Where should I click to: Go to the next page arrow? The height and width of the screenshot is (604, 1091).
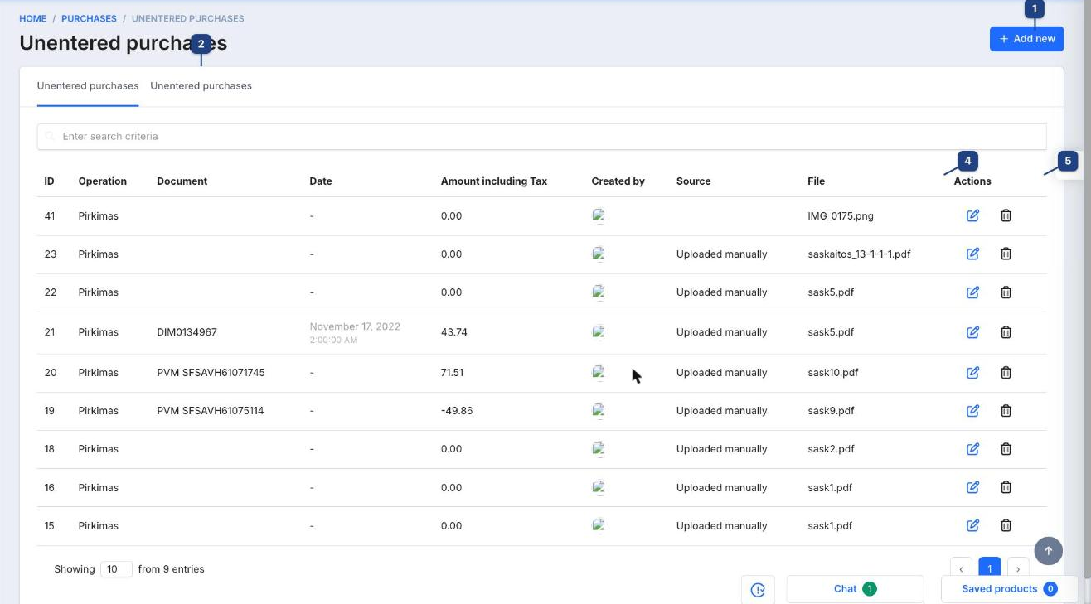point(1018,568)
